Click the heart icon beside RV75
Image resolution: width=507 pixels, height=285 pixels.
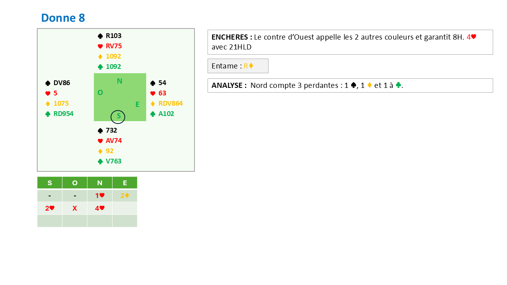point(100,46)
